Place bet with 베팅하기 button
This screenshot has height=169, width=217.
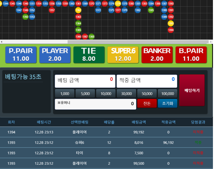click(x=192, y=90)
